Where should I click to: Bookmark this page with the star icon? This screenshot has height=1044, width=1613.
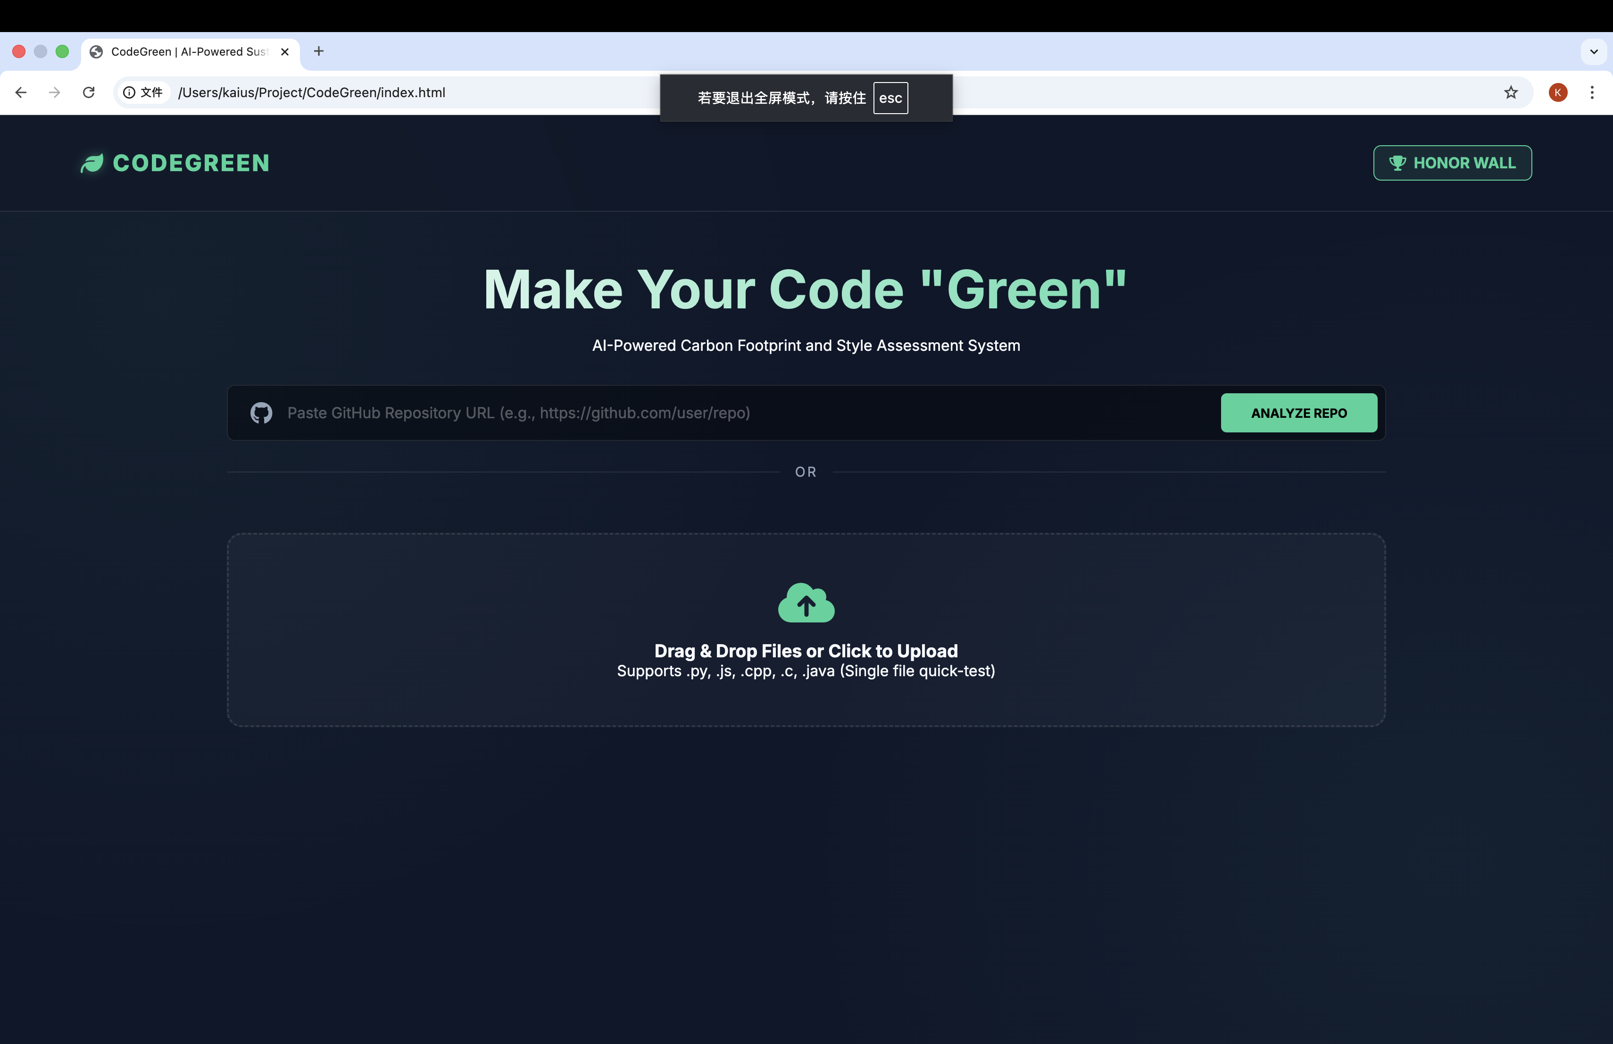point(1511,93)
